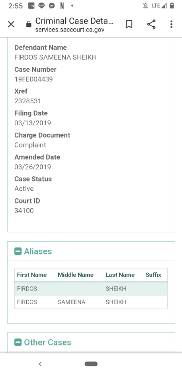The height and width of the screenshot is (375, 182).
Task: Select the FIRDOS SHEIKH alias row
Action: coord(91,289)
